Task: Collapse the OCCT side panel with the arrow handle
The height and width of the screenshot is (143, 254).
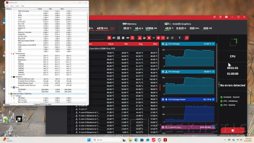Action: pos(219,84)
